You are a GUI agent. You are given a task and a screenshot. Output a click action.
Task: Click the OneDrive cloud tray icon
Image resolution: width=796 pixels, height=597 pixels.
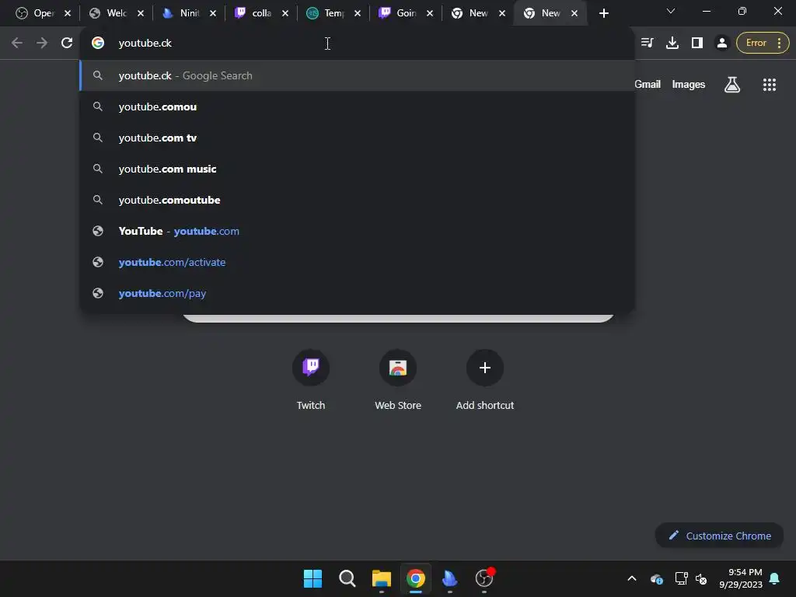pyautogui.click(x=656, y=578)
